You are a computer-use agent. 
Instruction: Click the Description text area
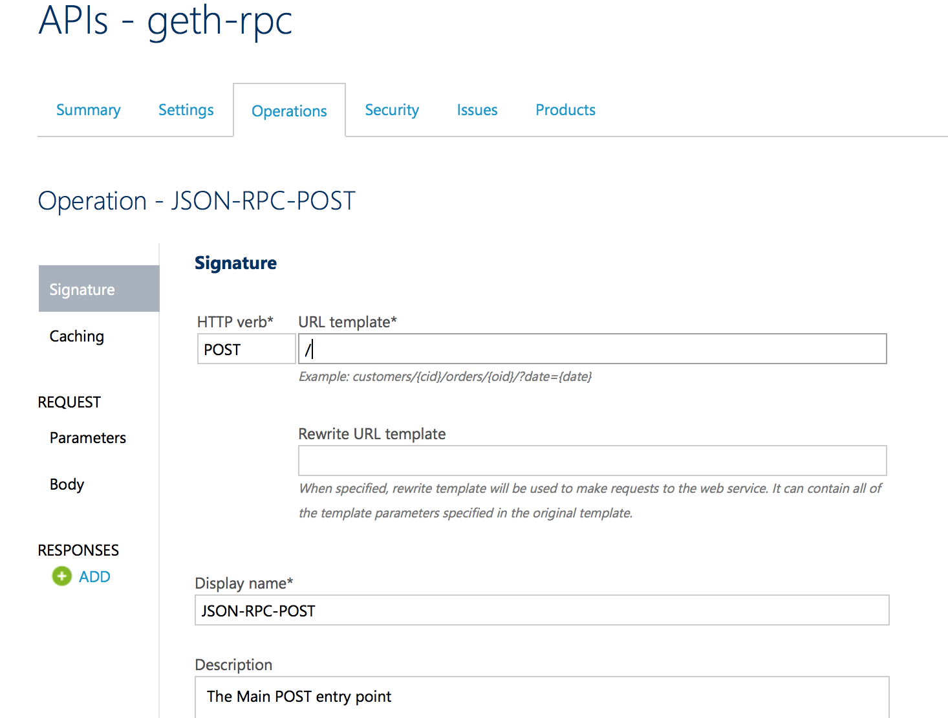pyautogui.click(x=541, y=697)
